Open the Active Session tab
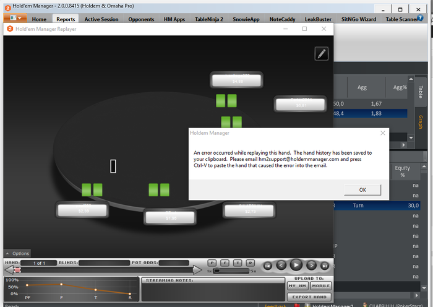Image resolution: width=433 pixels, height=307 pixels. pos(101,19)
